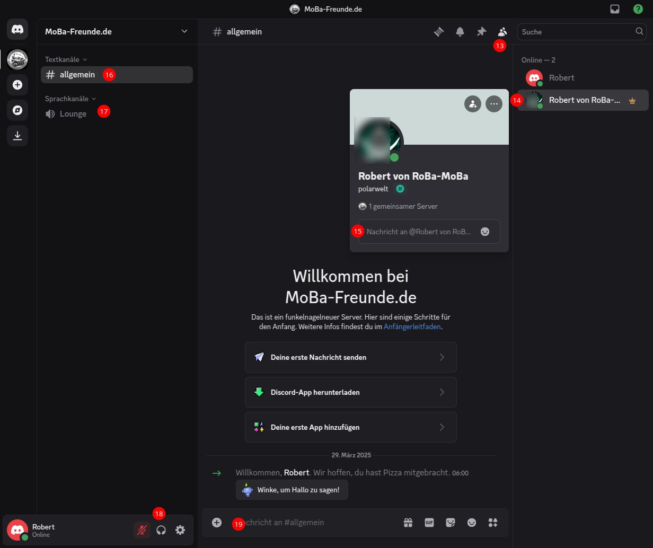Open emoji picker in chat bar

pos(472,523)
